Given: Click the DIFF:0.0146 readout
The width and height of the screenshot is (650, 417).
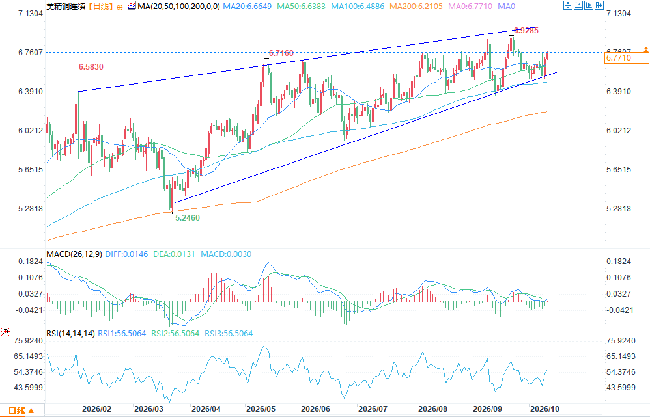Looking at the screenshot, I should tap(126, 254).
